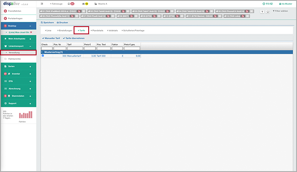Open the Iris Muster user menu

point(286,4)
